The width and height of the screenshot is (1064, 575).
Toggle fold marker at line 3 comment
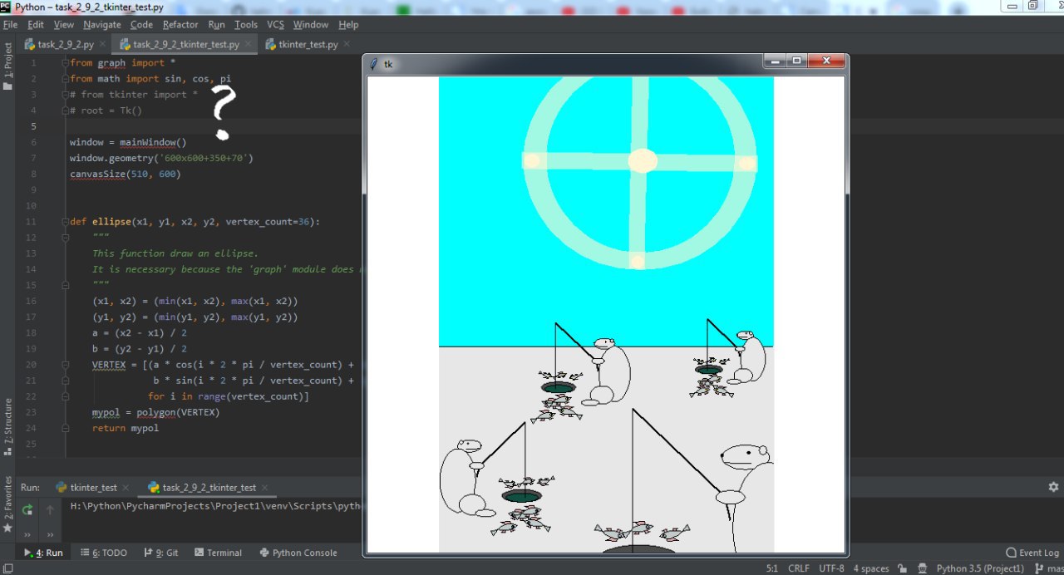coord(66,95)
